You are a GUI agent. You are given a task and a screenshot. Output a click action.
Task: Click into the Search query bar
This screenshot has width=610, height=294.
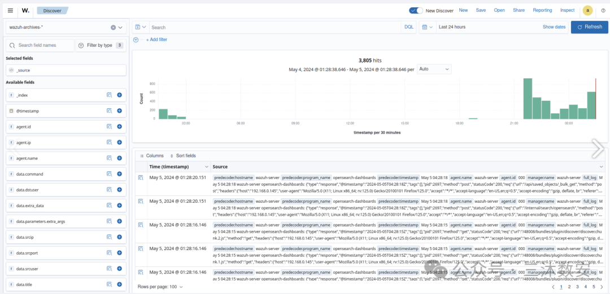click(x=274, y=27)
